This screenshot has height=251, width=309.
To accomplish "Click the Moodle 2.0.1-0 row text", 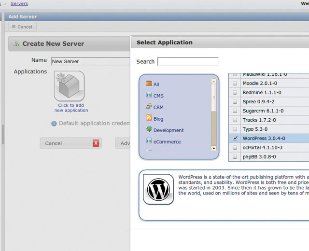I will 260,84.
